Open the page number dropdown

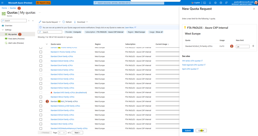pyautogui.click(x=62, y=133)
